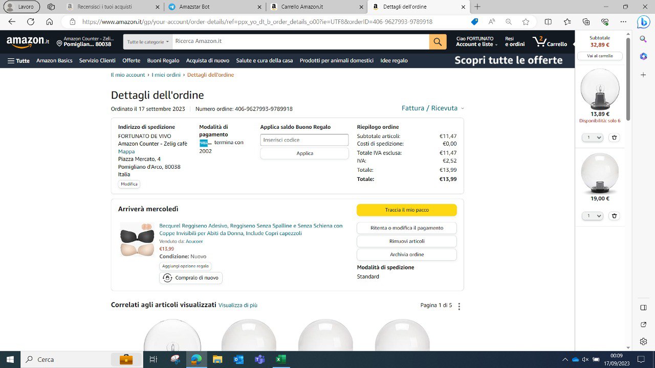Screen dimensions: 655x368
Task: Click the Traccia il mio pacco button
Action: tap(407, 210)
